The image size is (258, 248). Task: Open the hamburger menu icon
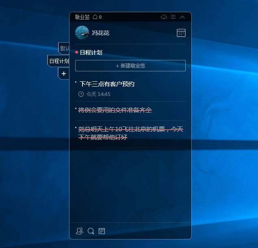173,17
